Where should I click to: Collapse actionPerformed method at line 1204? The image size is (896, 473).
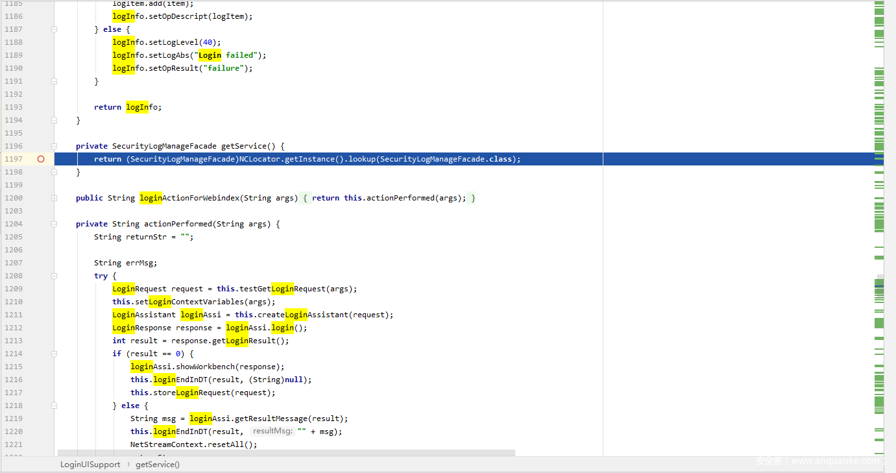pos(54,224)
